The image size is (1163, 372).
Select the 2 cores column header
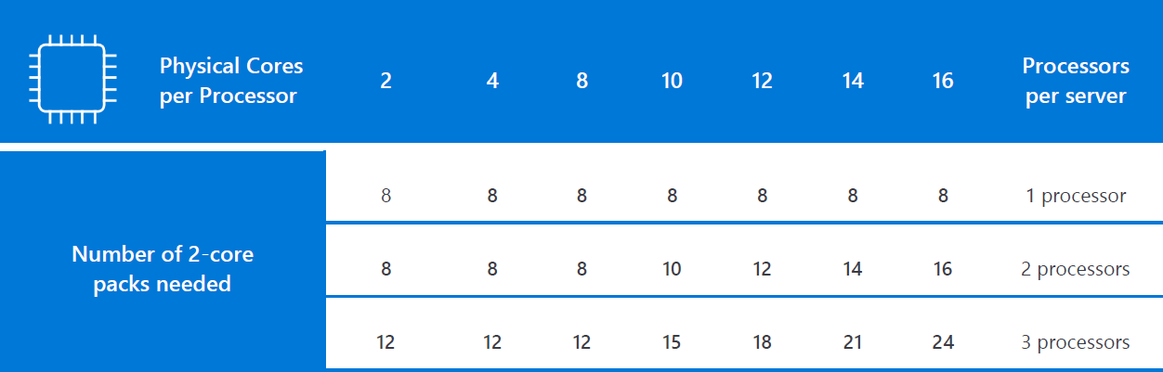tap(385, 81)
